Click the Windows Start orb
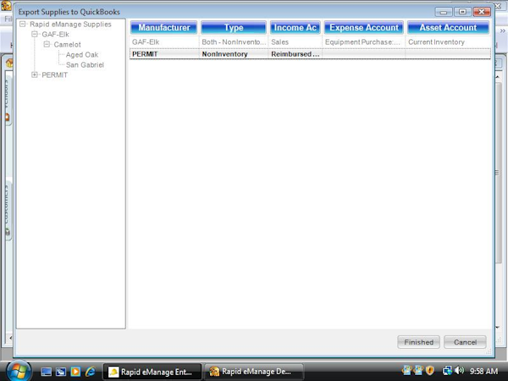This screenshot has width=508, height=381. pos(19,370)
